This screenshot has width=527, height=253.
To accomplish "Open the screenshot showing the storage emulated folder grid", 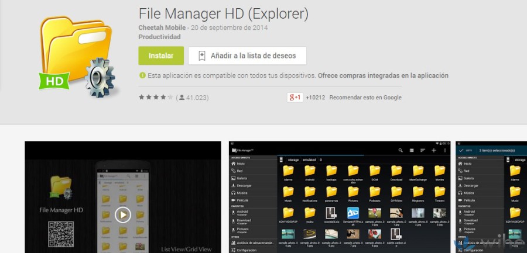I will [x=340, y=197].
